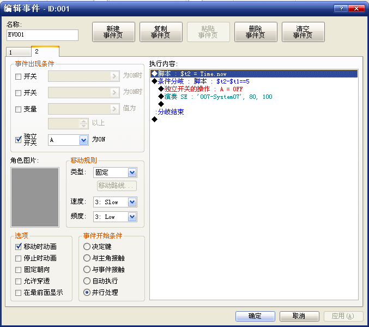The height and width of the screenshot is (327, 369).
Task: Select the 与事件接触 trigger radio button
Action: 87,270
